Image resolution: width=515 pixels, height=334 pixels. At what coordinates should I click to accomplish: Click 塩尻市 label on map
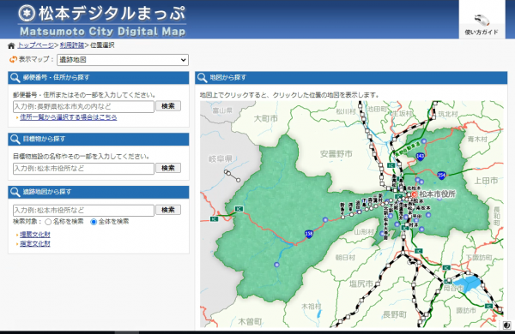tap(361, 283)
